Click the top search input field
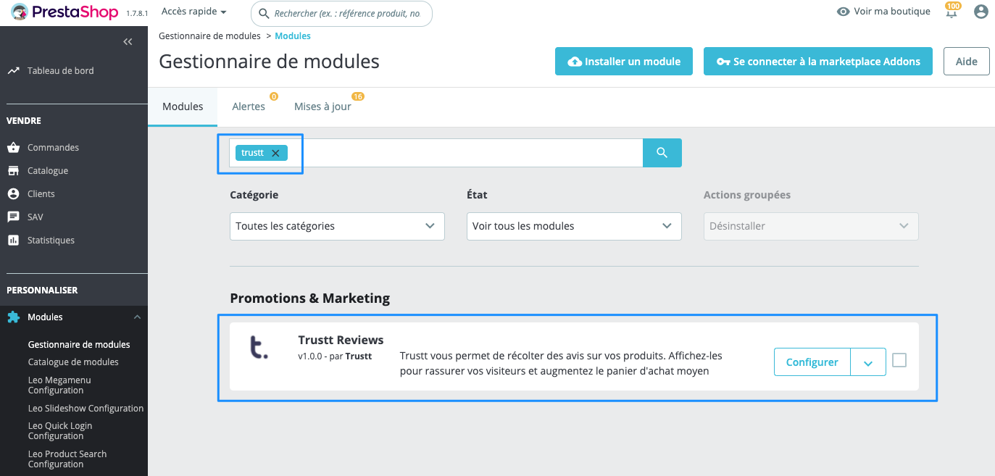995x476 pixels. click(346, 14)
